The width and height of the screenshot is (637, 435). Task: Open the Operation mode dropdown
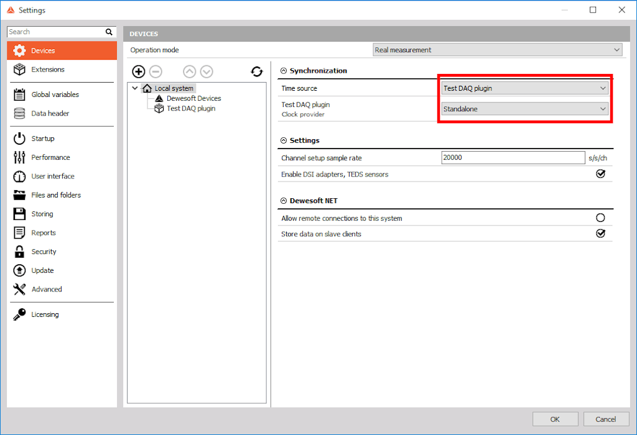point(497,50)
